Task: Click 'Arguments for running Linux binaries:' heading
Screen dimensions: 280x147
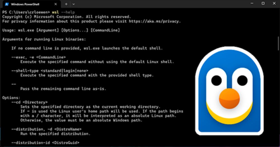Action: pyautogui.click(x=44, y=39)
